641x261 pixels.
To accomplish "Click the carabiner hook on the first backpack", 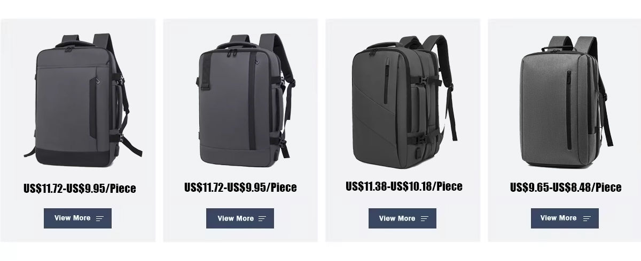I will coord(98,80).
